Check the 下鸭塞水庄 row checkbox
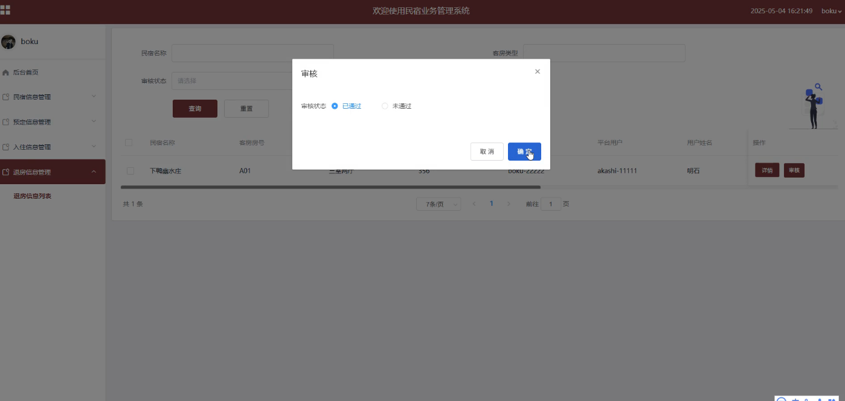 point(130,171)
